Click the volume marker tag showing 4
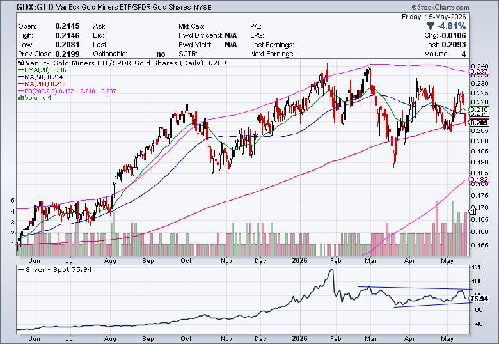Viewport: 499px width, 344px height. pos(473,211)
